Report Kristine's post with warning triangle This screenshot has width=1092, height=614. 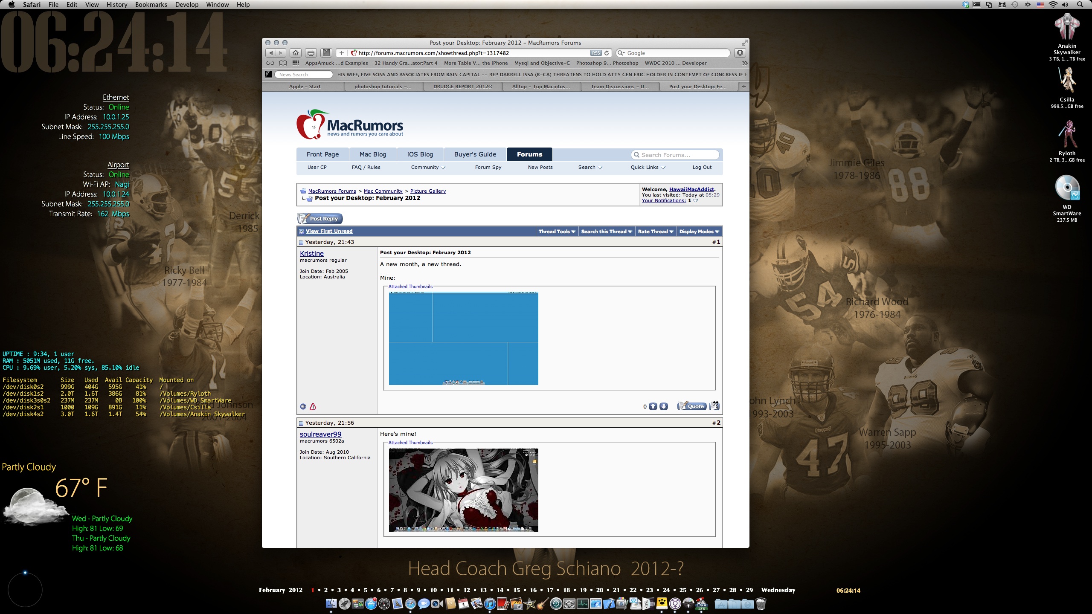(x=313, y=406)
